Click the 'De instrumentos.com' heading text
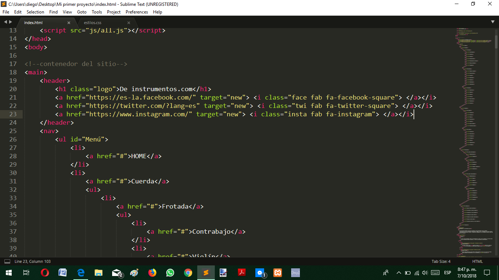The width and height of the screenshot is (499, 280). (156, 89)
